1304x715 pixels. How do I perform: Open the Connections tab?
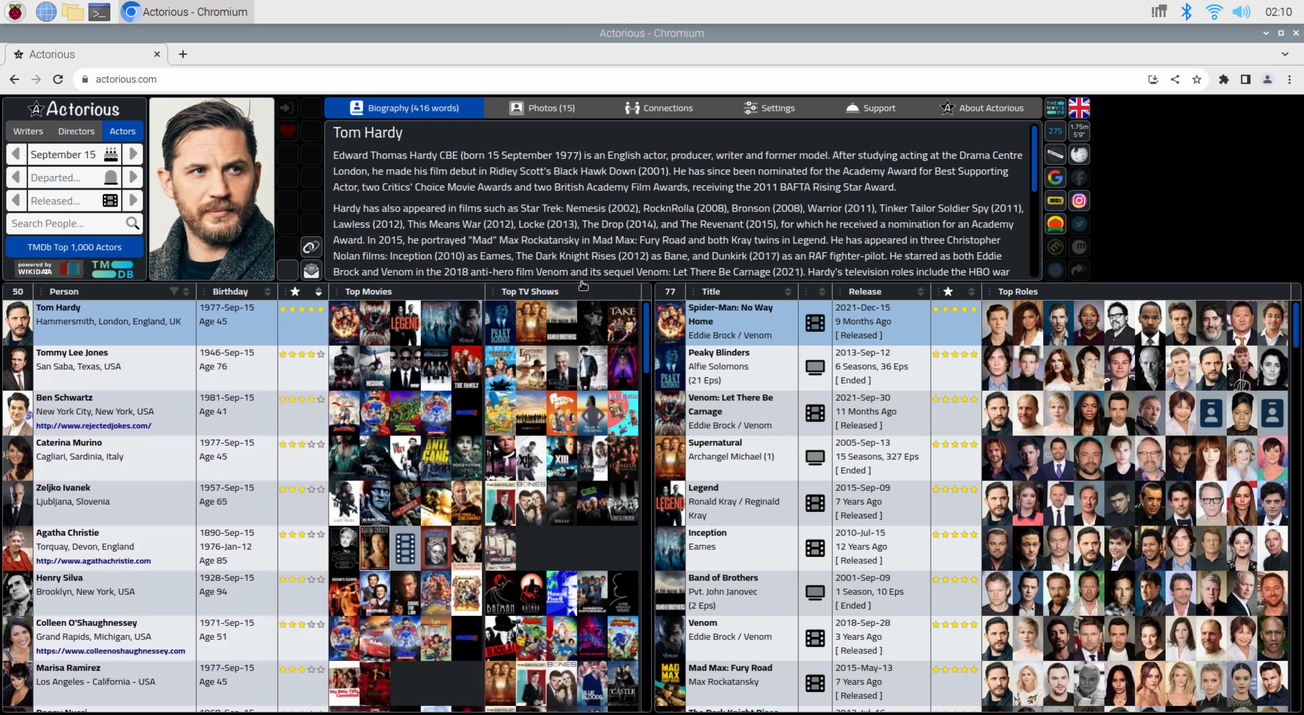tap(659, 108)
